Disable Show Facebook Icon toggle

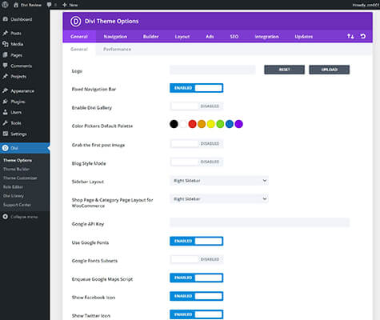pos(196,296)
